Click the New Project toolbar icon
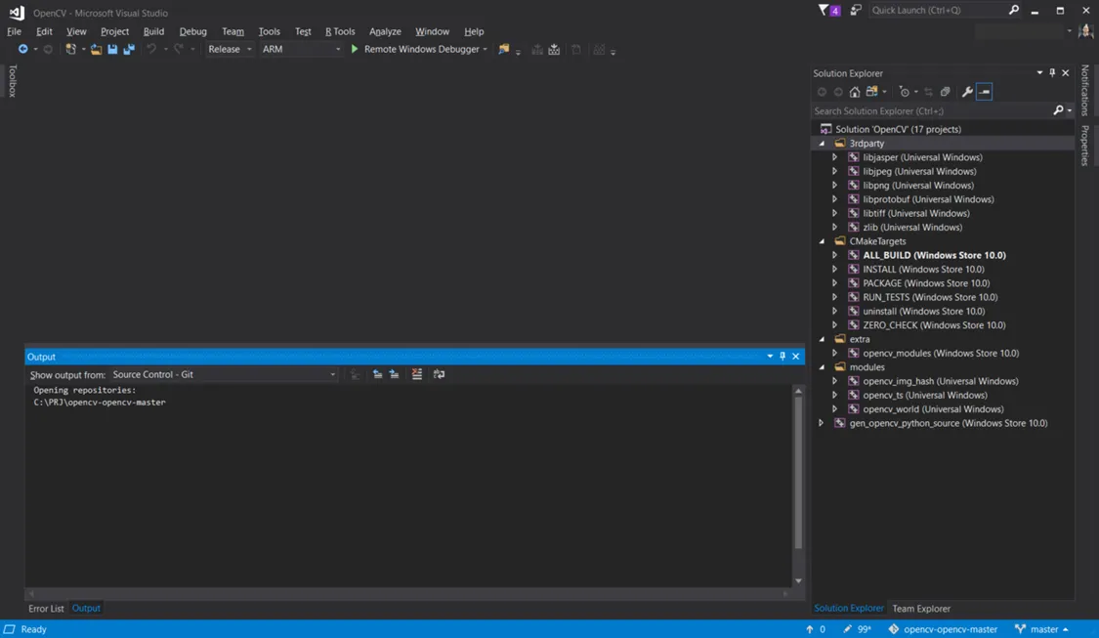 [x=70, y=49]
